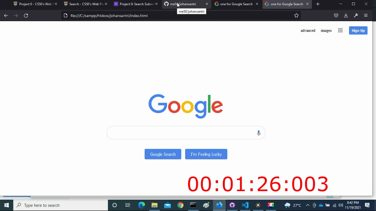Open the Windows notification center icon
The image size is (376, 211).
click(x=367, y=205)
